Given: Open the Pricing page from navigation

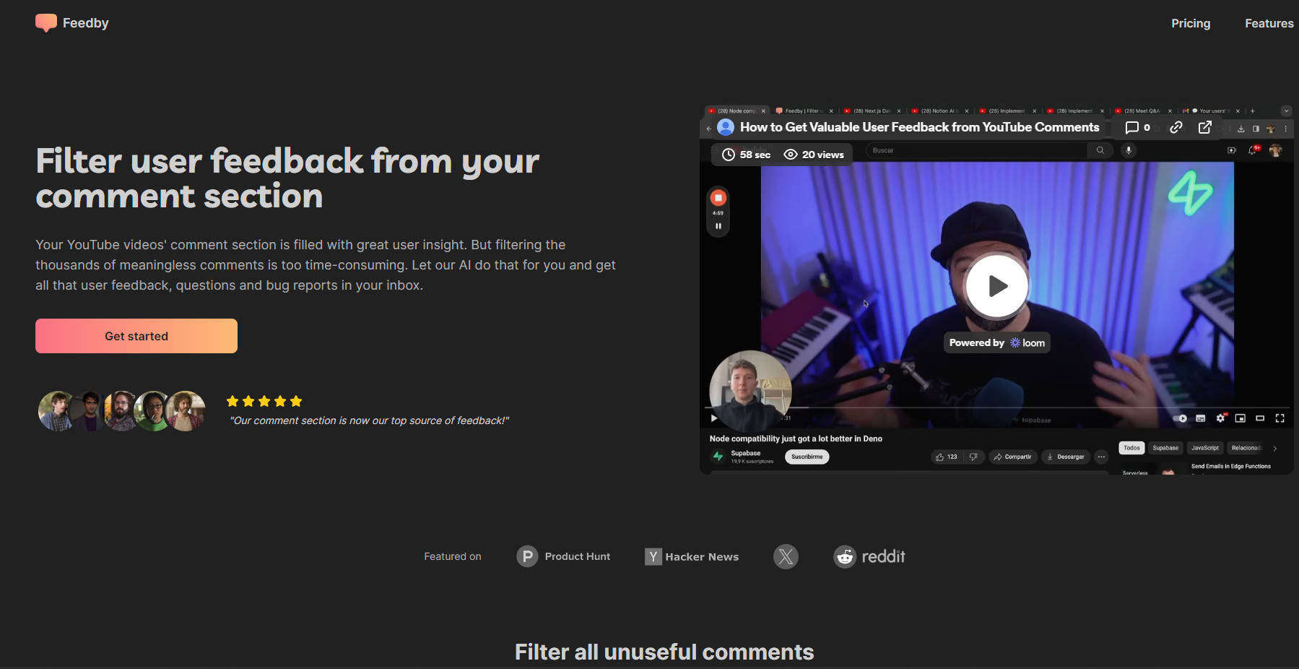Looking at the screenshot, I should click(x=1190, y=23).
